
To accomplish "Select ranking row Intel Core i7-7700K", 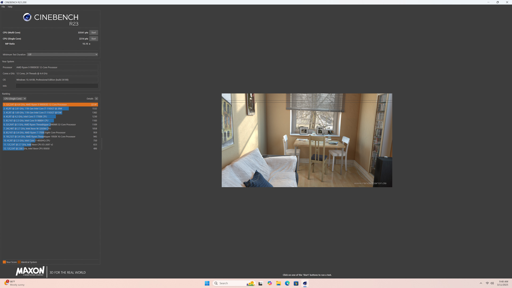I will click(50, 116).
